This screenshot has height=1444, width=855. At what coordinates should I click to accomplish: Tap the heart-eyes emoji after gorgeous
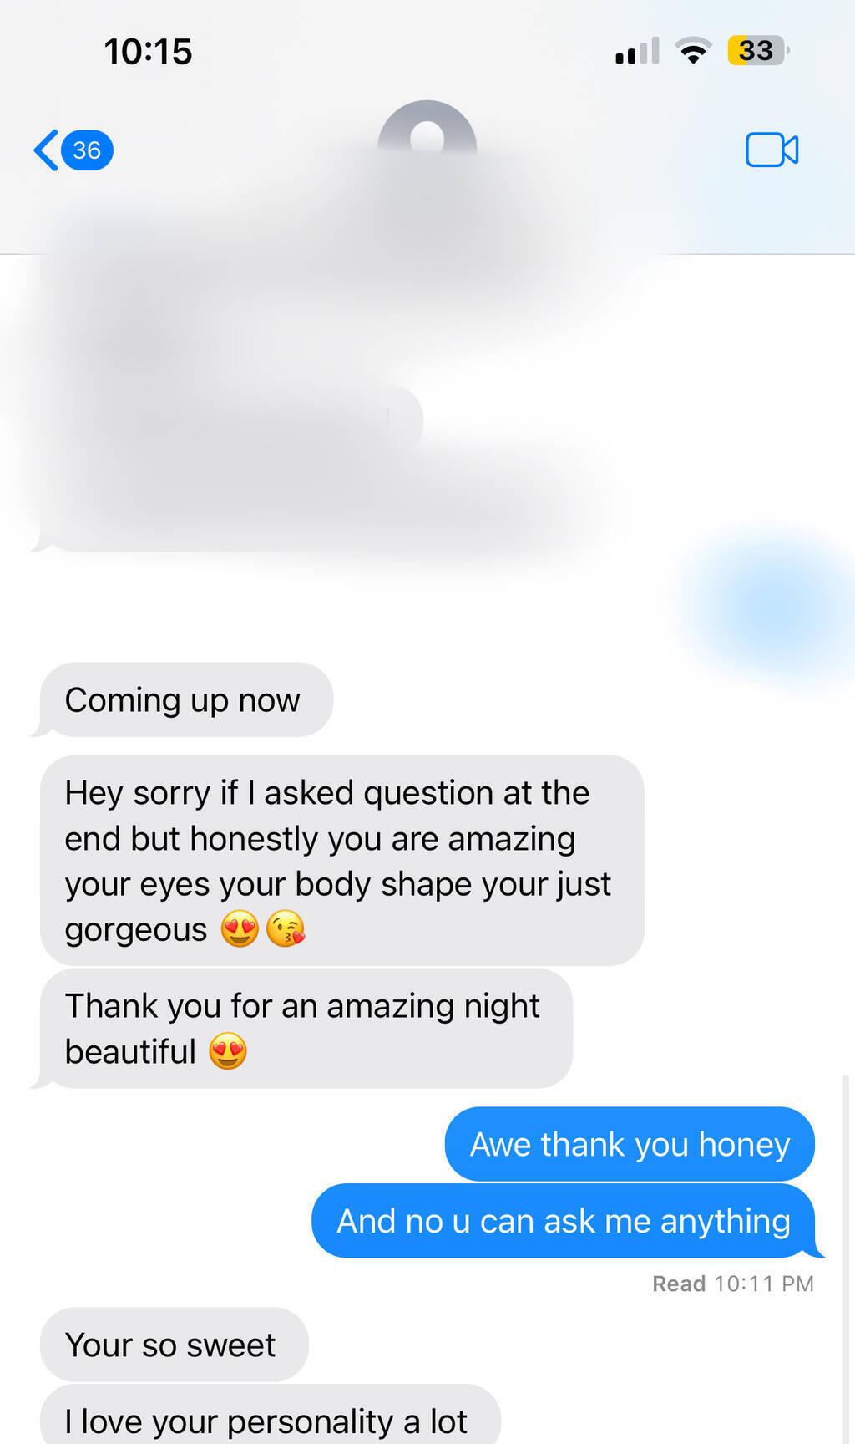(x=240, y=929)
